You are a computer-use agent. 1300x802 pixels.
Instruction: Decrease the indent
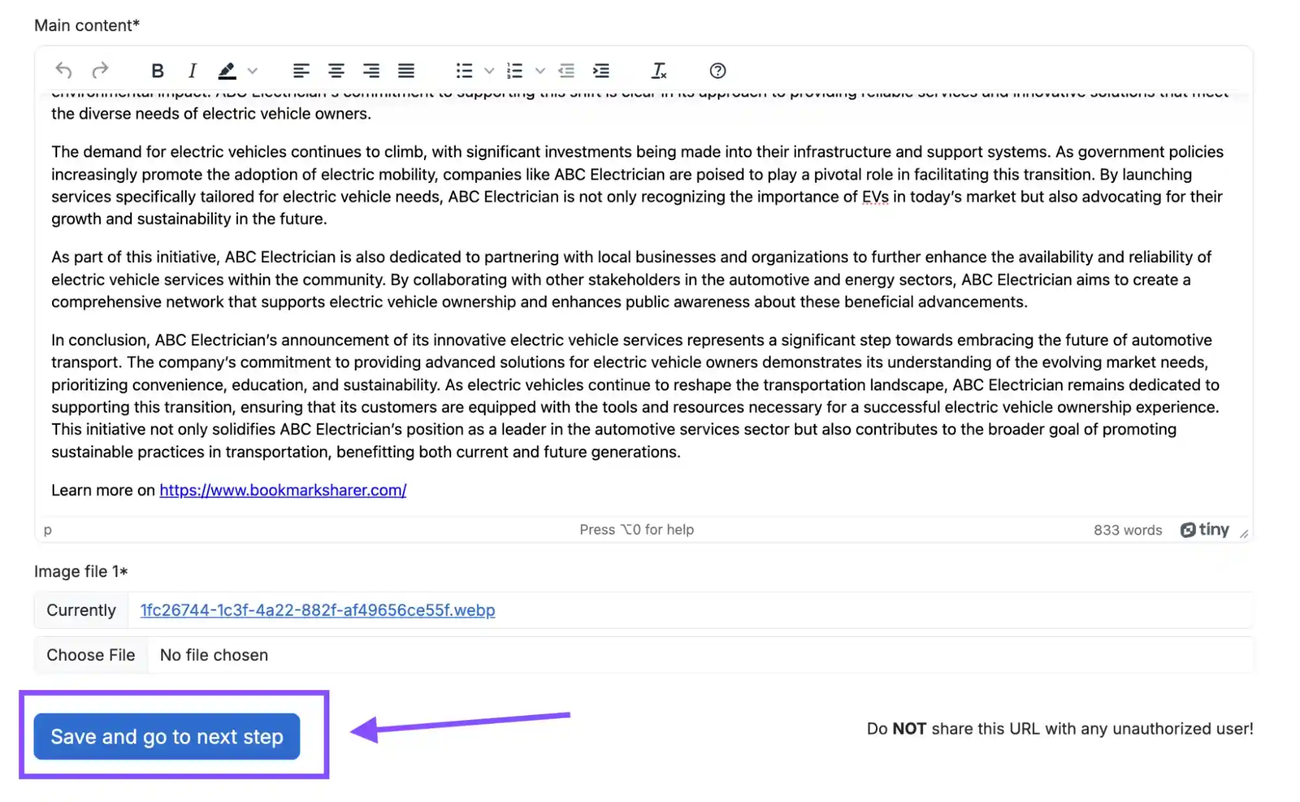coord(566,70)
